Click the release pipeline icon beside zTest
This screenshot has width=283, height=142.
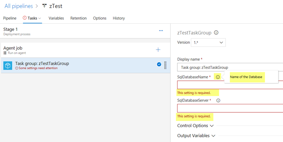tap(44, 6)
